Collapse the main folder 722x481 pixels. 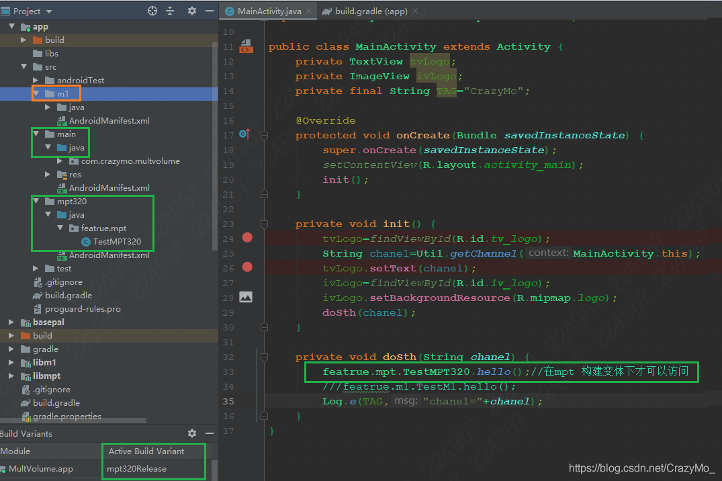(x=36, y=134)
